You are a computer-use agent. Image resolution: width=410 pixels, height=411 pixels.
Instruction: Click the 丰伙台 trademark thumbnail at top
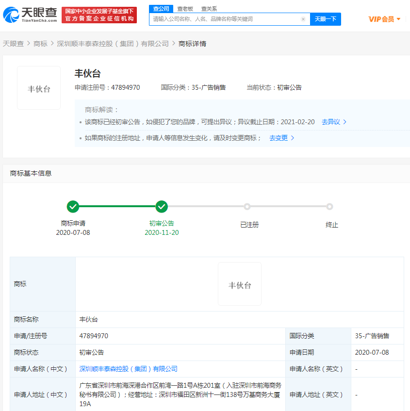39,88
